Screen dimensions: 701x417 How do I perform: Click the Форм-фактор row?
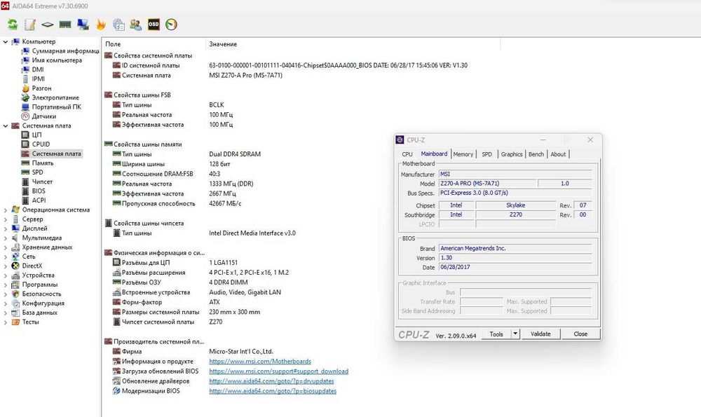(x=166, y=303)
